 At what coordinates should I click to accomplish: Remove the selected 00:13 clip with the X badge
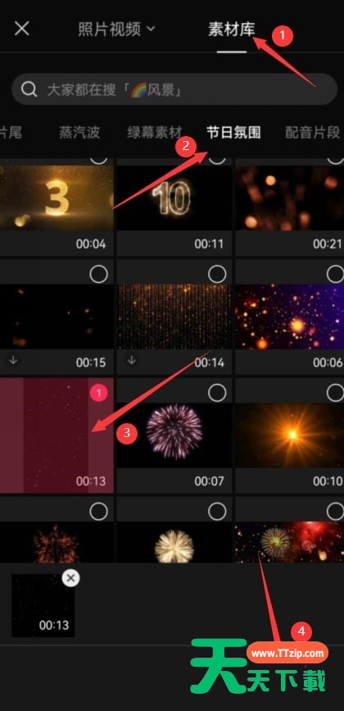[x=70, y=578]
